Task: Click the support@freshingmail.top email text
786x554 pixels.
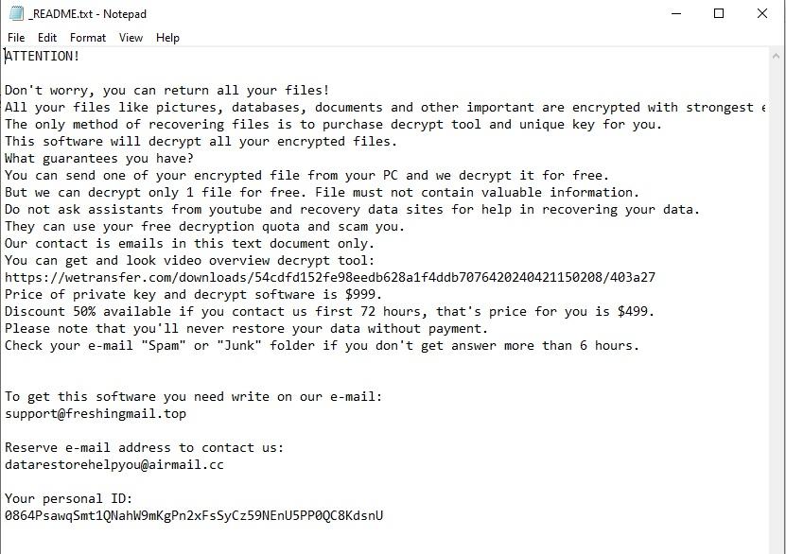Action: click(96, 414)
